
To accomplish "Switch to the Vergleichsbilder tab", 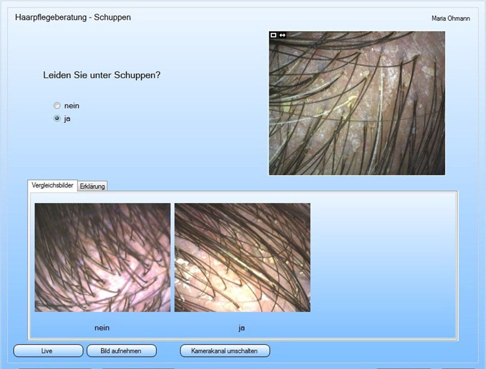I will click(x=52, y=186).
